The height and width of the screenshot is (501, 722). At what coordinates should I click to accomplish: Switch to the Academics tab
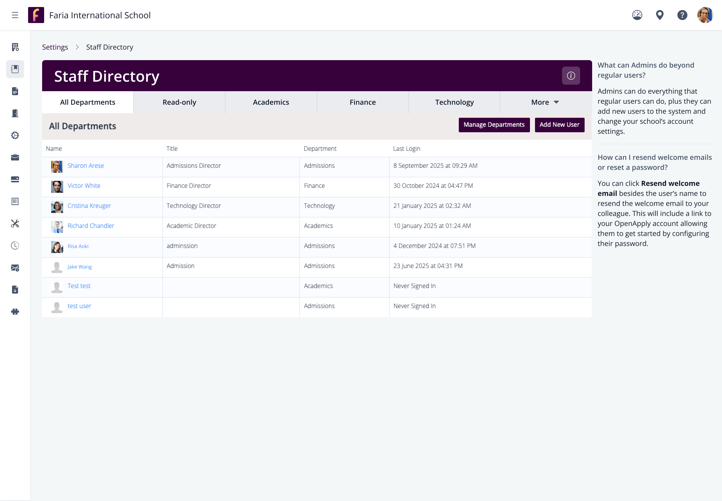[271, 102]
